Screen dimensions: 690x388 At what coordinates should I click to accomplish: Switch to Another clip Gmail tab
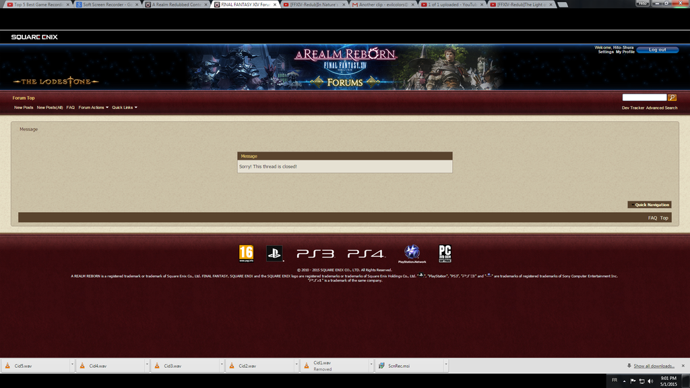click(x=383, y=5)
